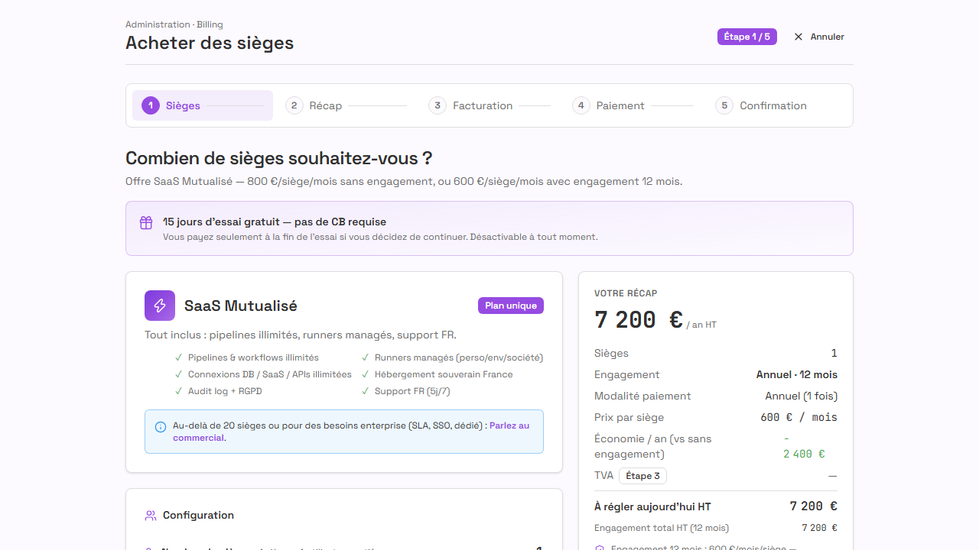Click the Plan unique badge
Screen dimensions: 979x550
pos(511,306)
